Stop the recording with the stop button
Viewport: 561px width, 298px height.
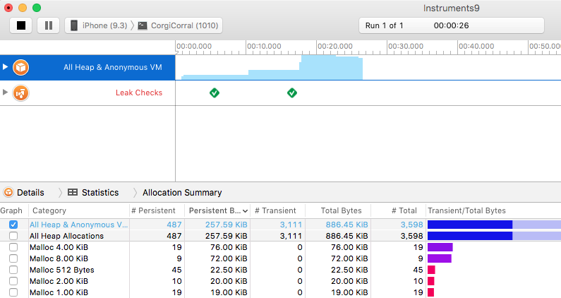point(20,25)
